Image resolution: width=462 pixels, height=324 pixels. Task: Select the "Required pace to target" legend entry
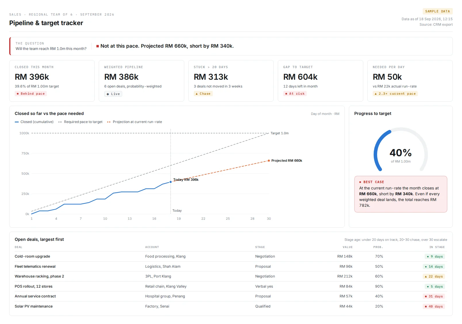coord(81,122)
